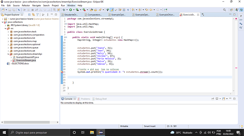The width and height of the screenshot is (244, 136).
Task: Click the Back navigation arrow icon
Action: [x=151, y=10]
